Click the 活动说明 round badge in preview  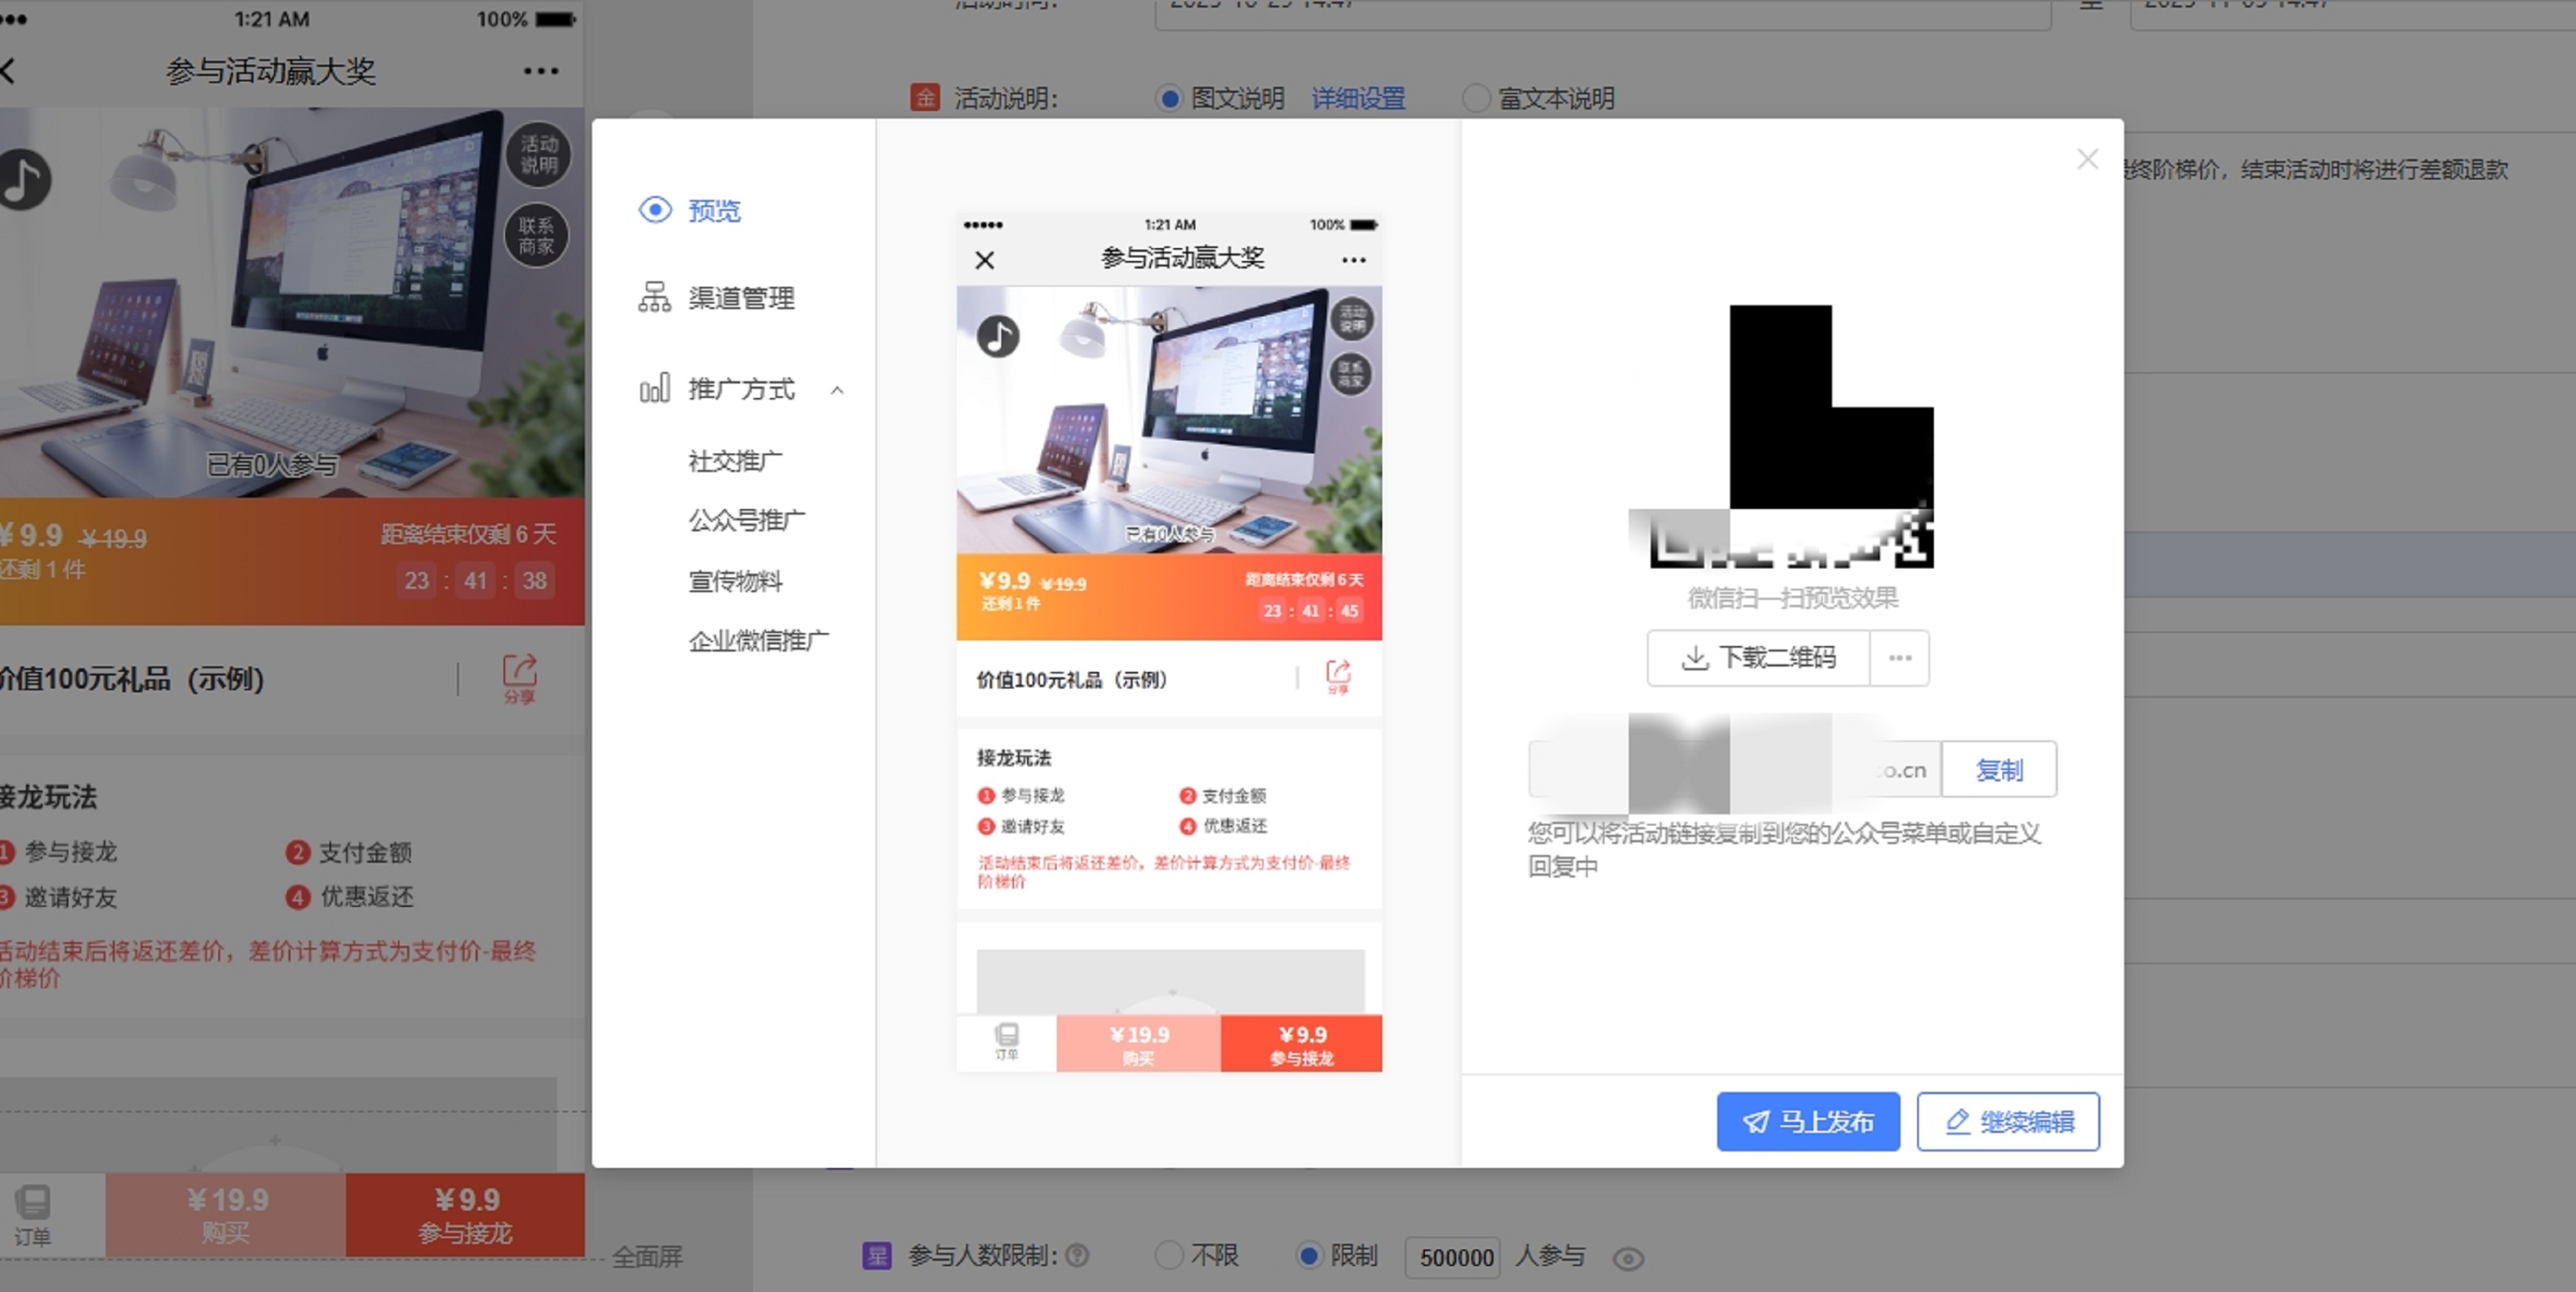tap(1351, 319)
